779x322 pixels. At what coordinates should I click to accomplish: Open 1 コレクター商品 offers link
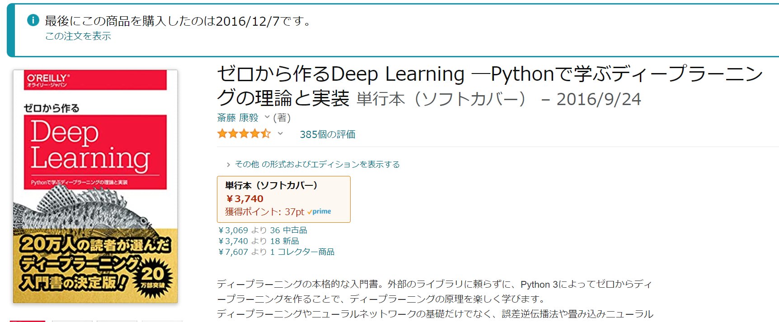(302, 252)
